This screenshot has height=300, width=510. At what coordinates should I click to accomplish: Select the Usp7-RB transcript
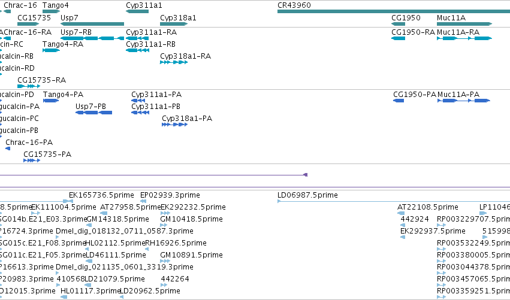coord(92,38)
